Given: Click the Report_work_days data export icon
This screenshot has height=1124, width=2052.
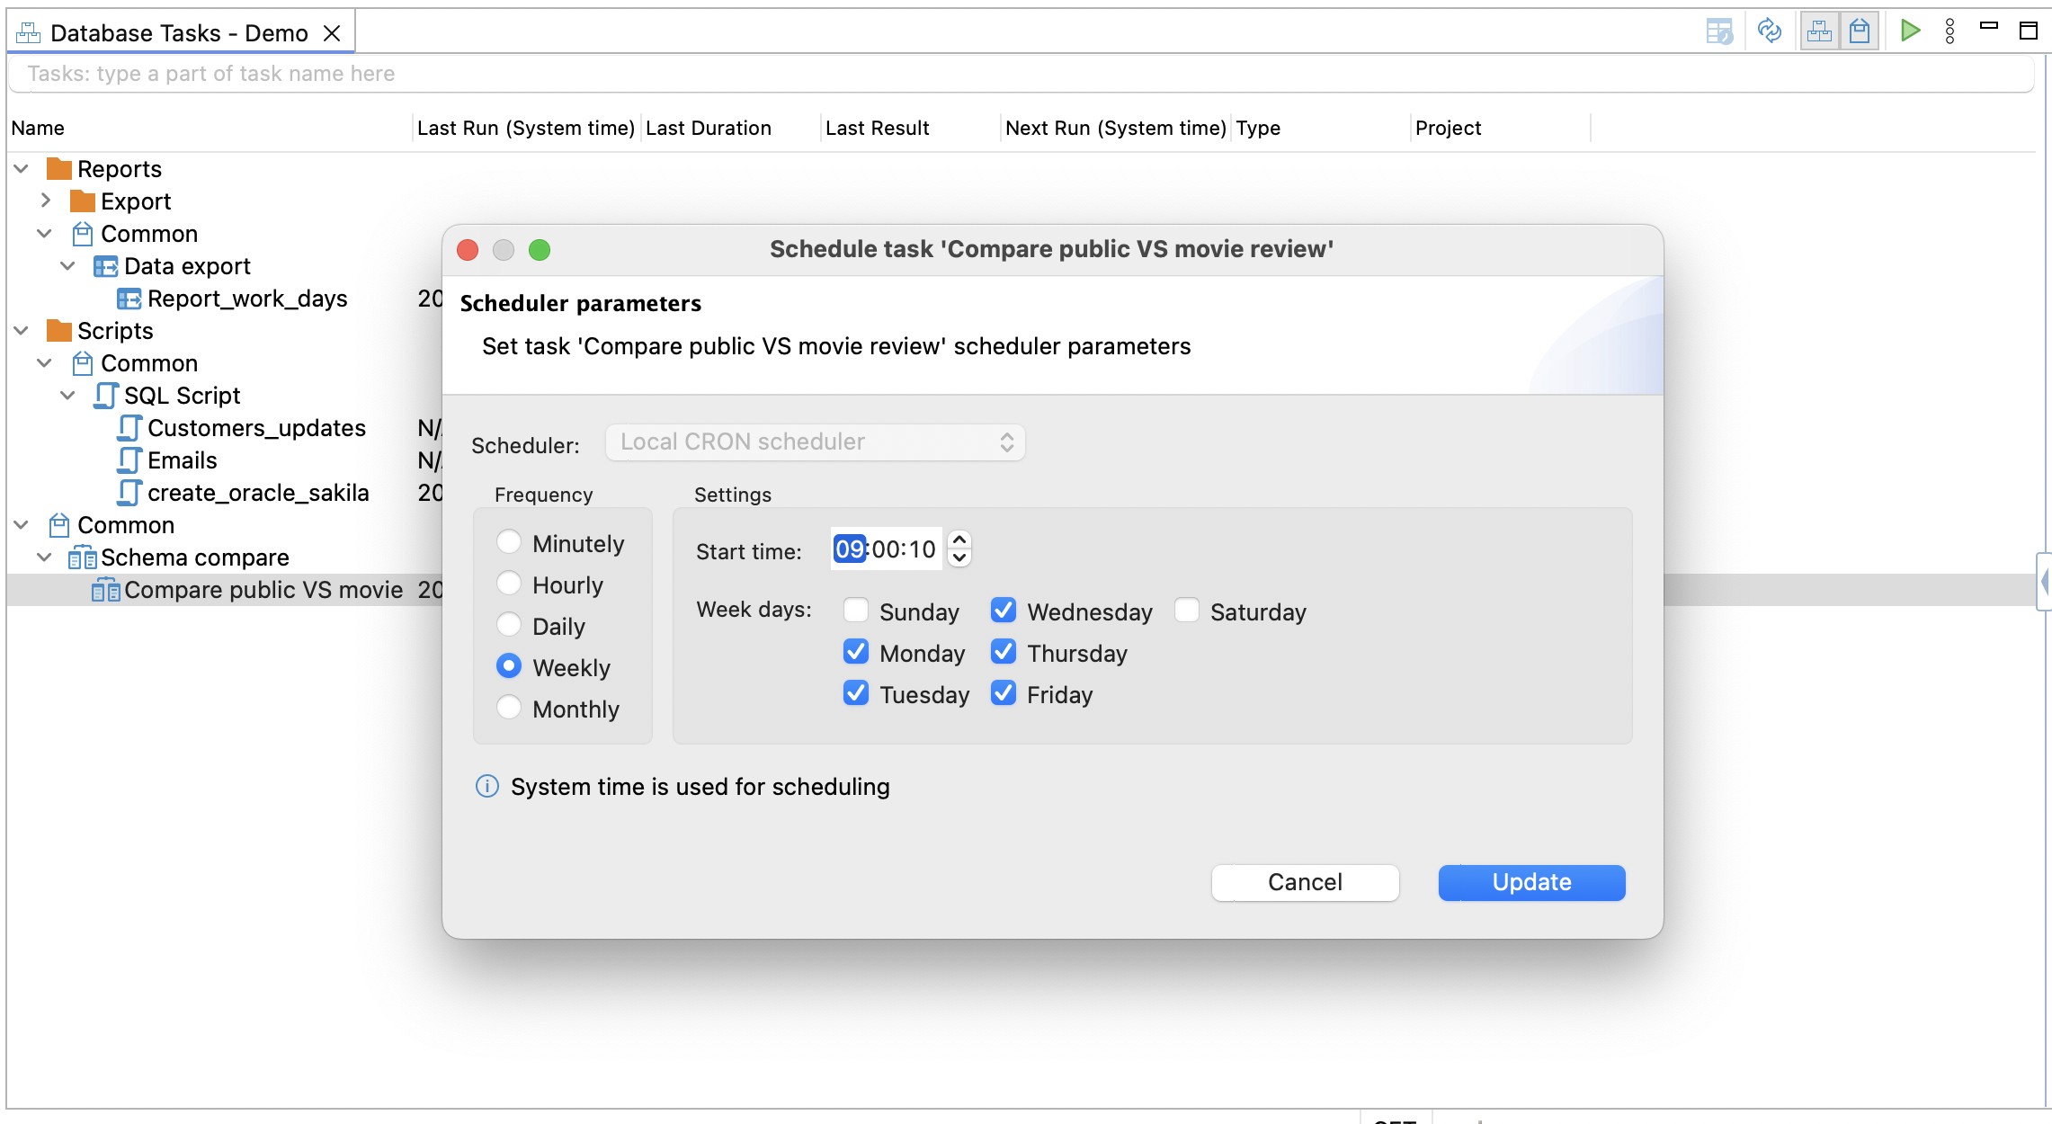Looking at the screenshot, I should pyautogui.click(x=129, y=299).
